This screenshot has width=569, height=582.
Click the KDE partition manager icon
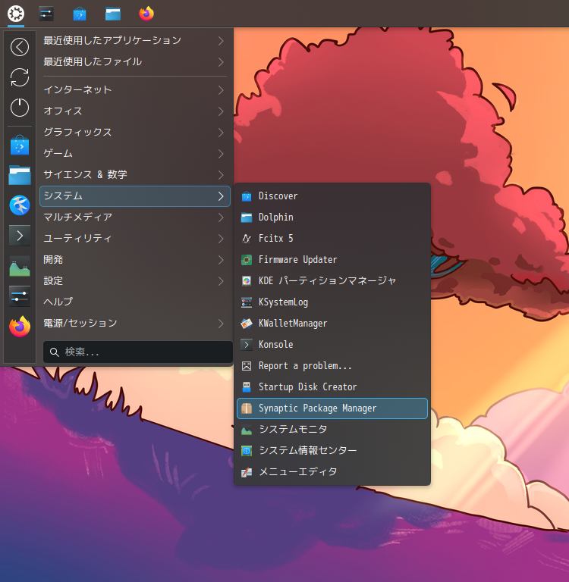(x=247, y=281)
